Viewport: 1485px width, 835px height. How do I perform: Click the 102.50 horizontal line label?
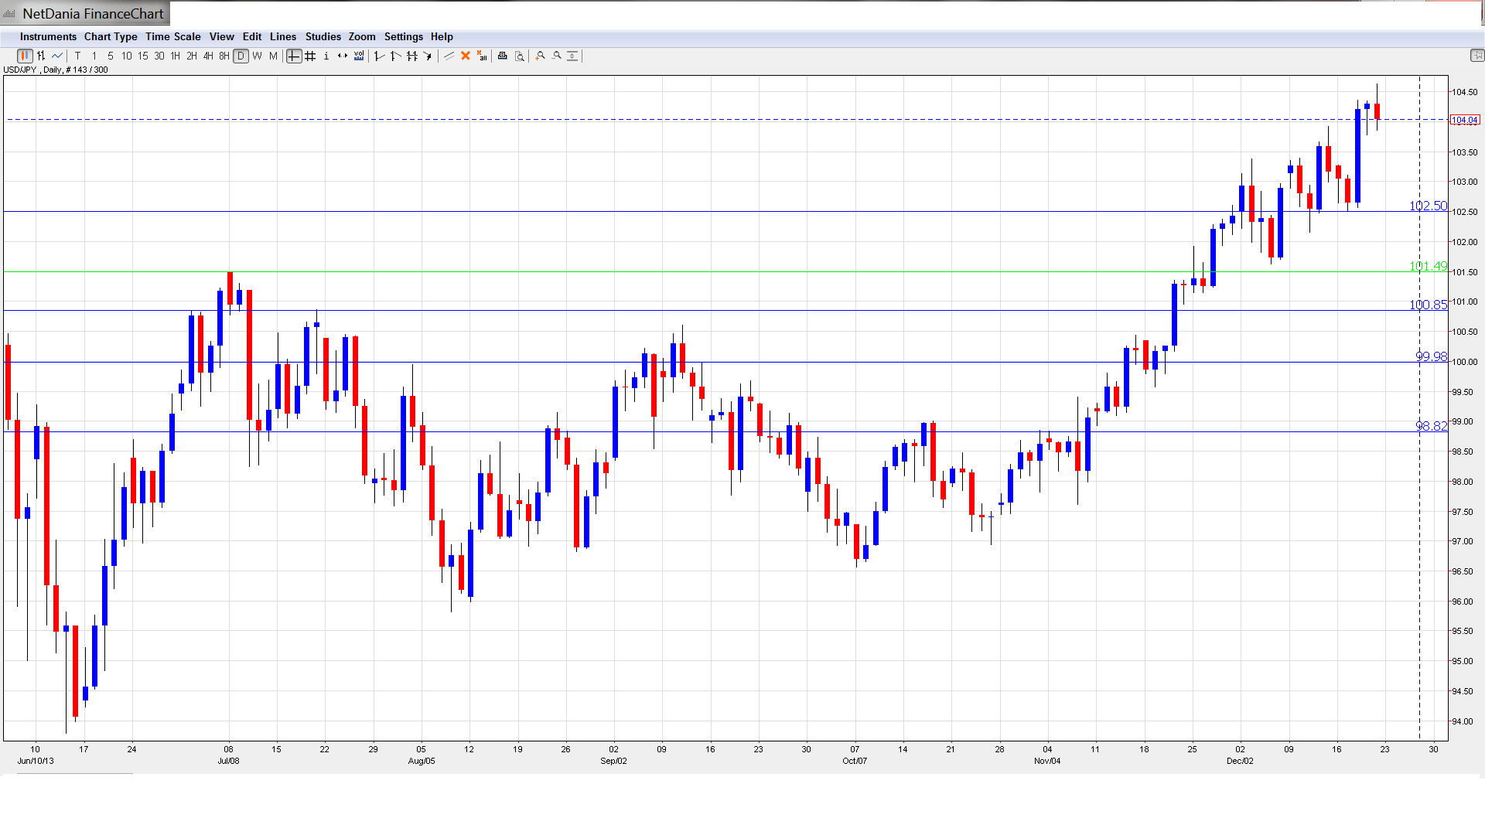click(x=1428, y=206)
